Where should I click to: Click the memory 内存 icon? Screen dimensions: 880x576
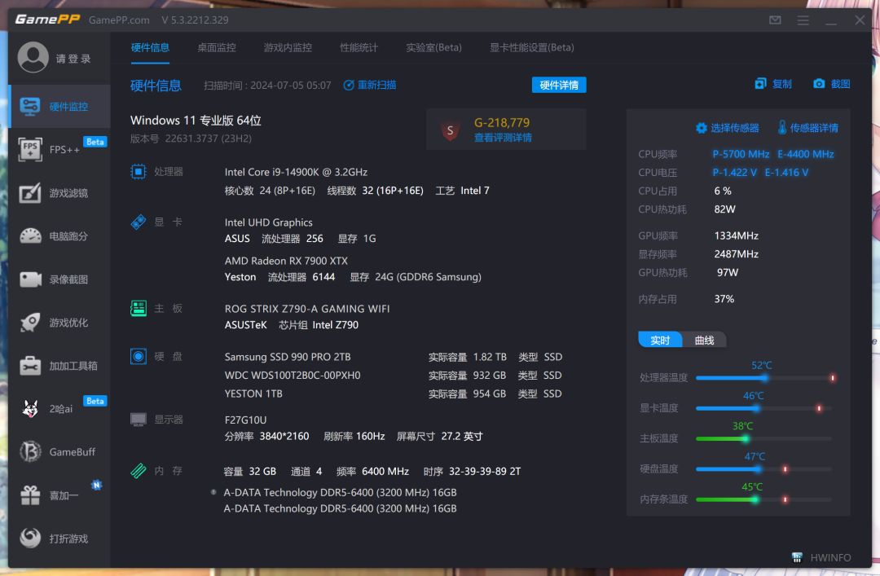(x=138, y=470)
